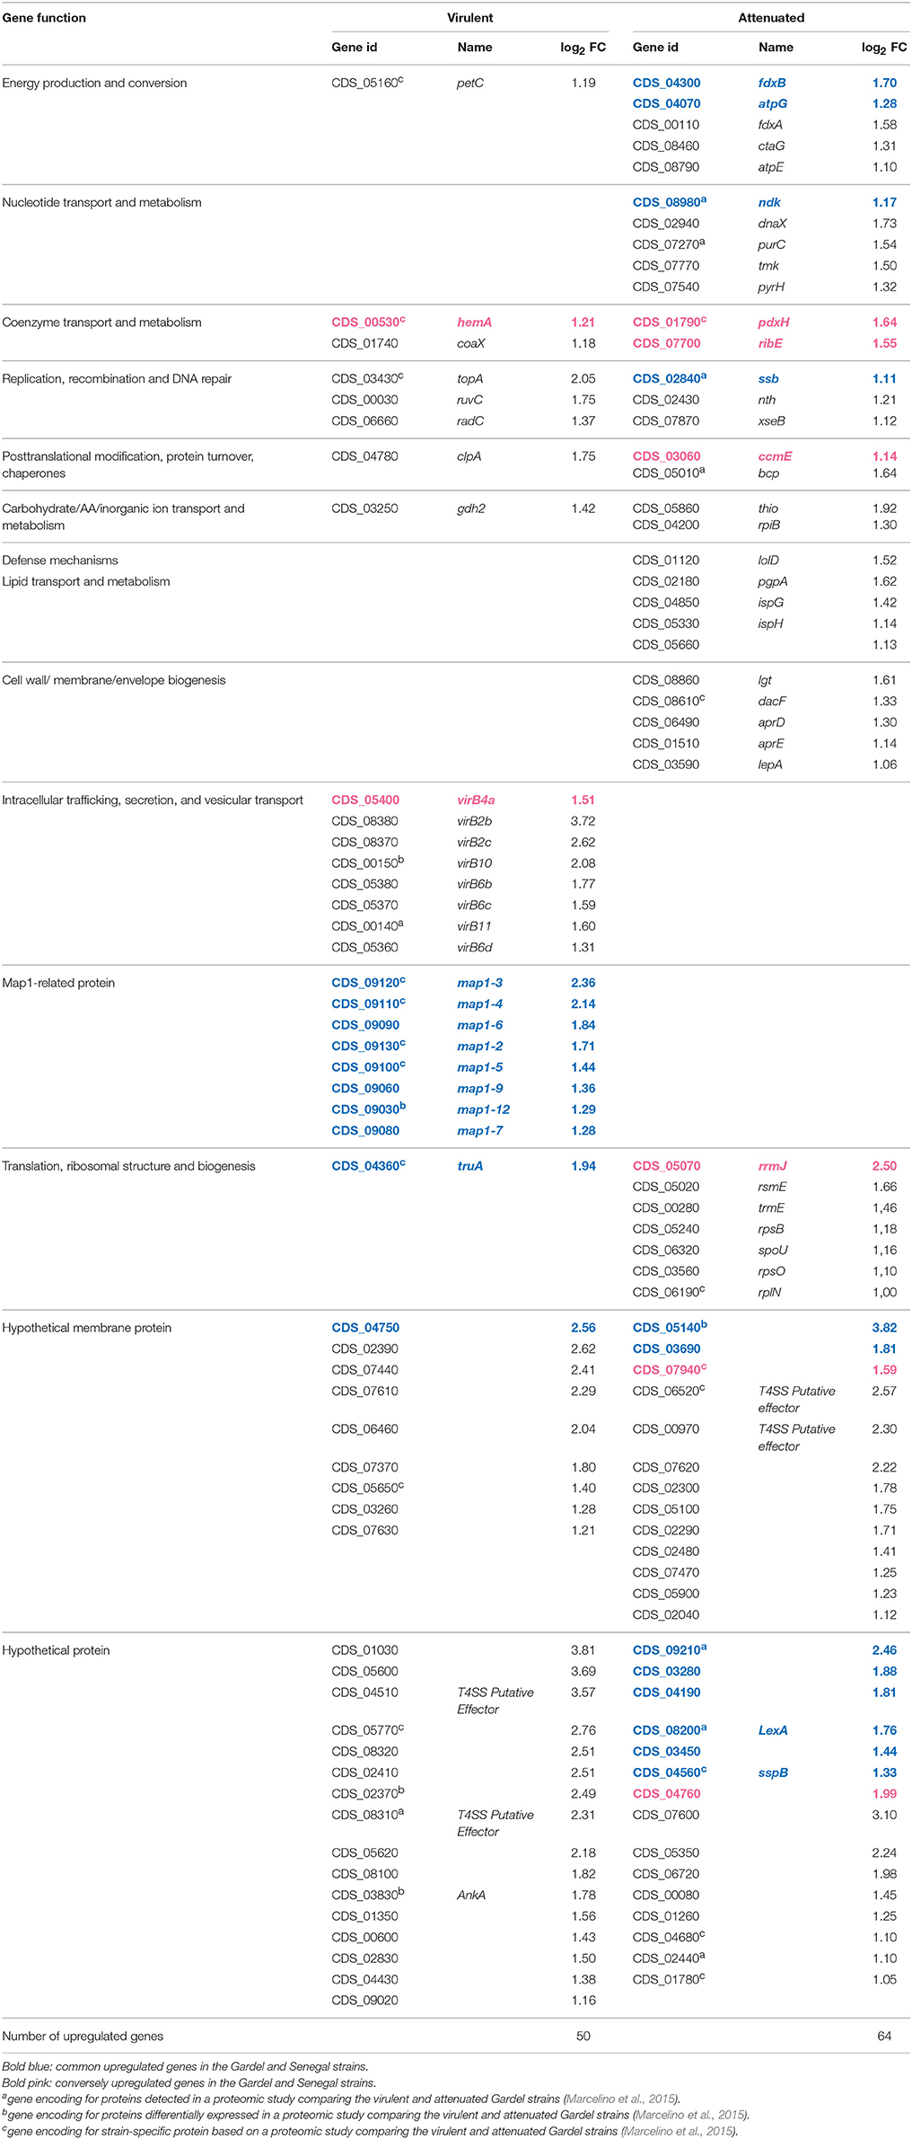Select blue gene name map1-12
This screenshot has height=2139, width=912.
[483, 1109]
